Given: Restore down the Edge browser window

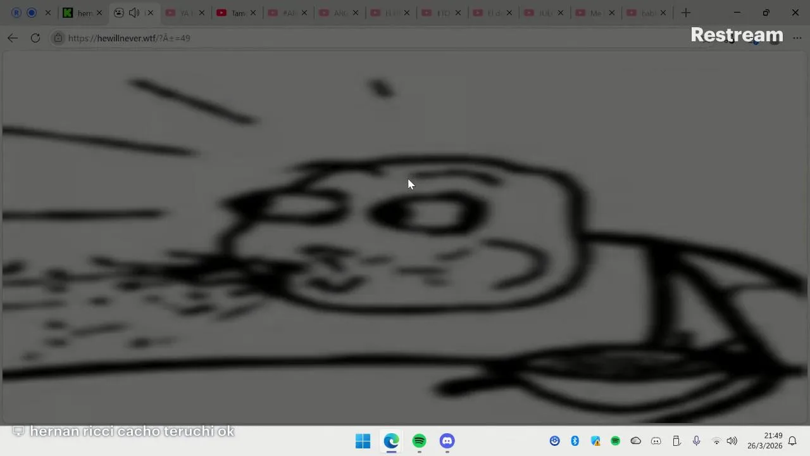Looking at the screenshot, I should click(x=766, y=13).
